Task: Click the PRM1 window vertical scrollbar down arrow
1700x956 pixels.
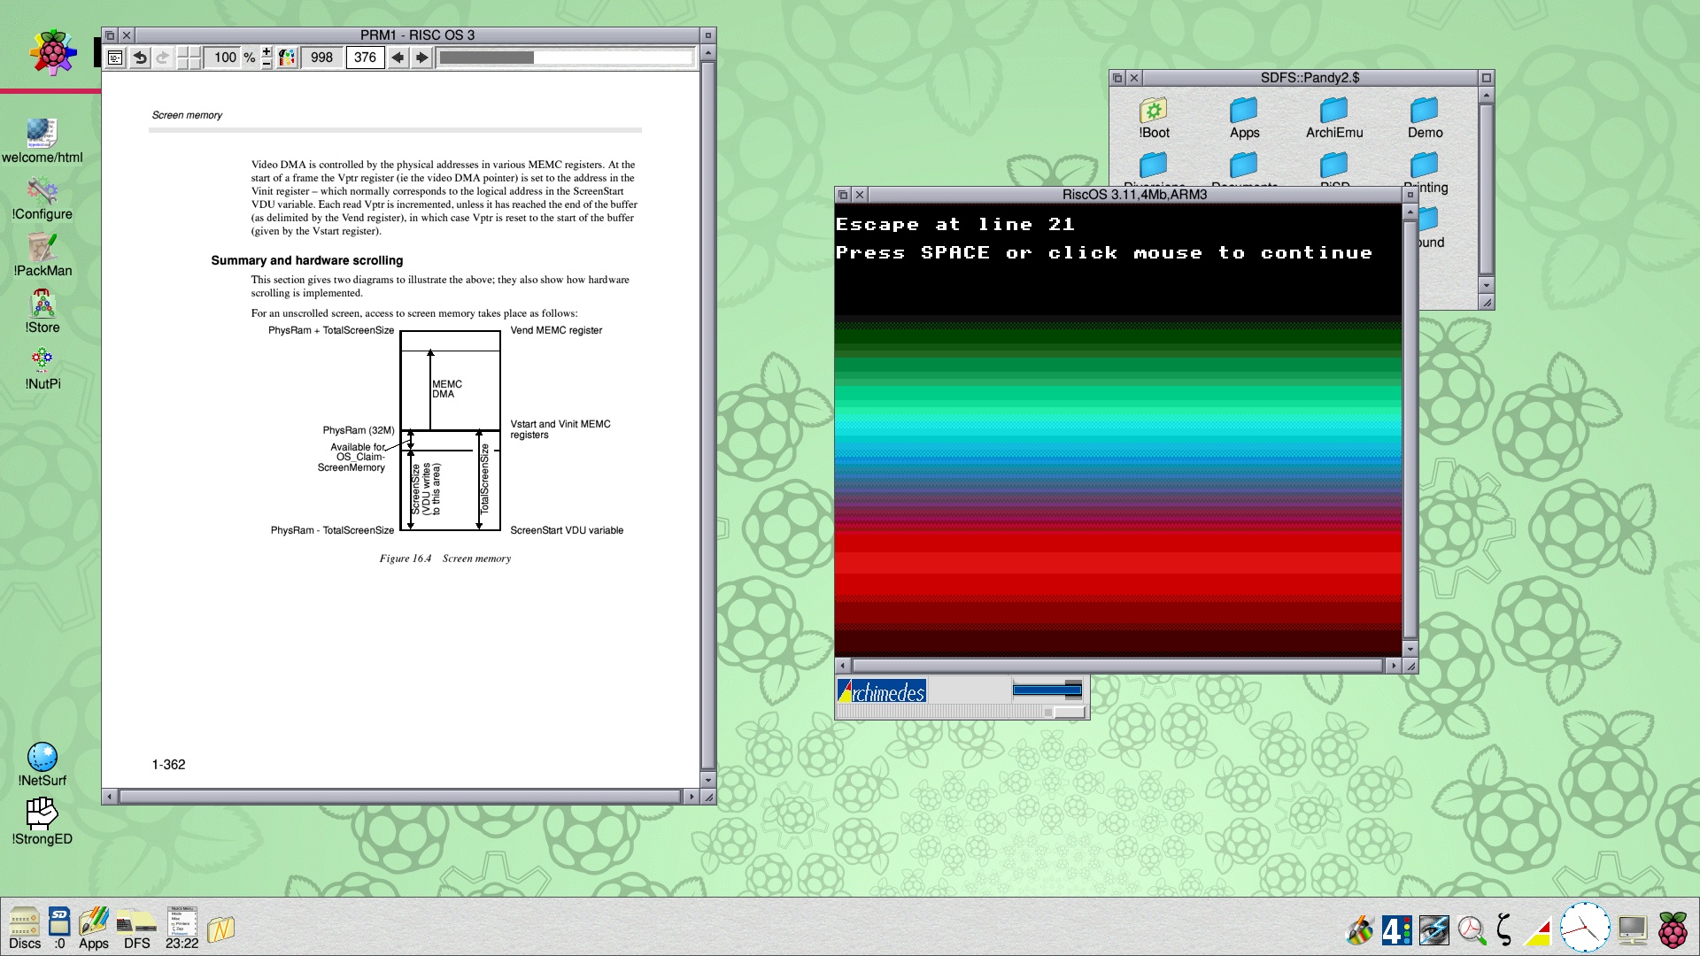Action: (x=707, y=780)
